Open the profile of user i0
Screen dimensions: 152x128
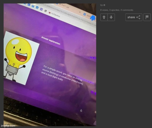pos(104,5)
